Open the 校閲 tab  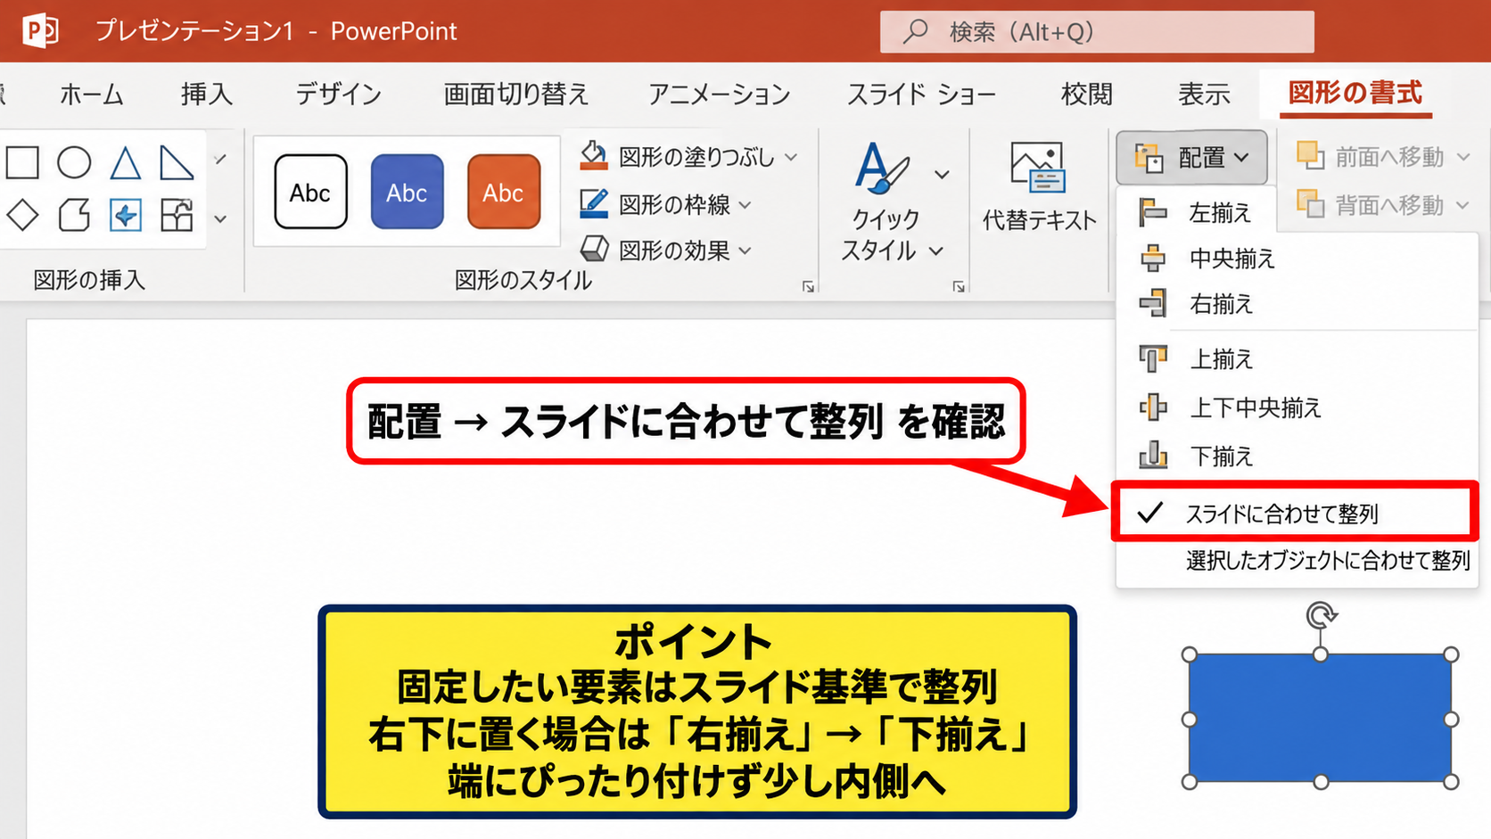click(x=1087, y=94)
